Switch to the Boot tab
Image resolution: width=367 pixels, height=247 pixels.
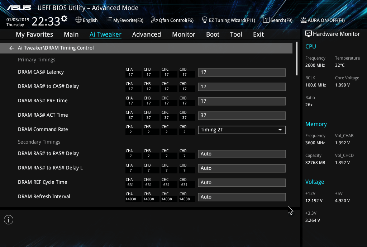click(x=213, y=34)
